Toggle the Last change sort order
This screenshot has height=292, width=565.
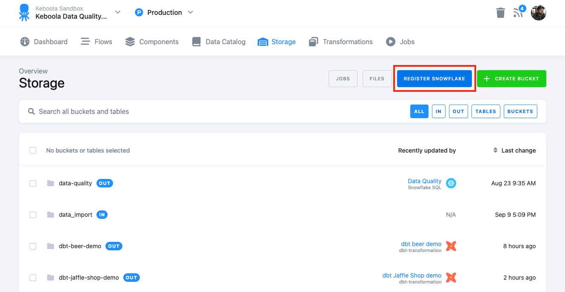click(495, 150)
